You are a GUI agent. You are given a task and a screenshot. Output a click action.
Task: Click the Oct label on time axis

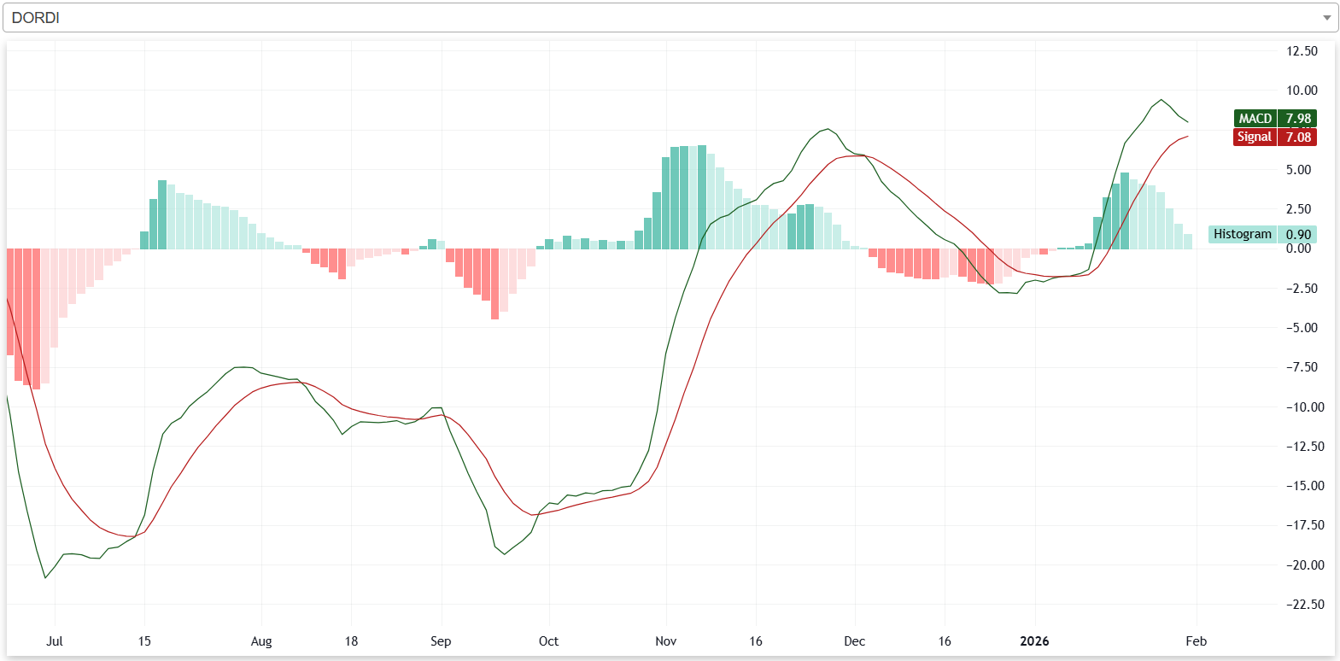[x=548, y=641]
